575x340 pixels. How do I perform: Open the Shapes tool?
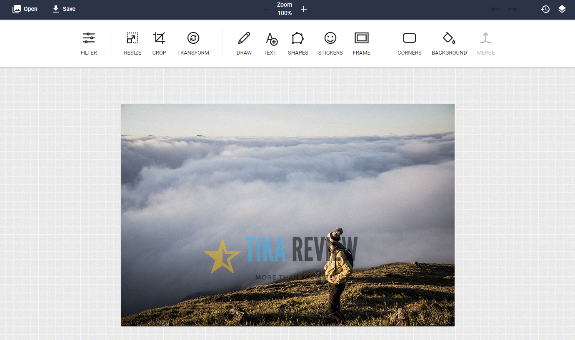point(298,43)
